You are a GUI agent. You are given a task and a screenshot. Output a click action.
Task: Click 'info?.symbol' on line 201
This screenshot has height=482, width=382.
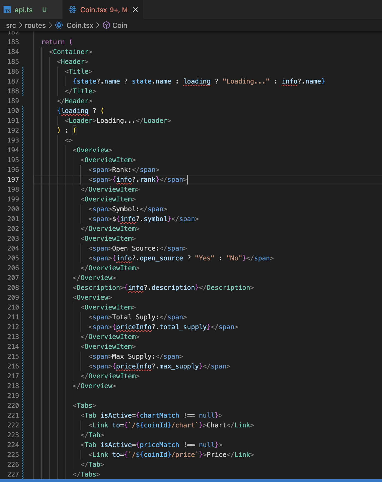pyautogui.click(x=144, y=219)
